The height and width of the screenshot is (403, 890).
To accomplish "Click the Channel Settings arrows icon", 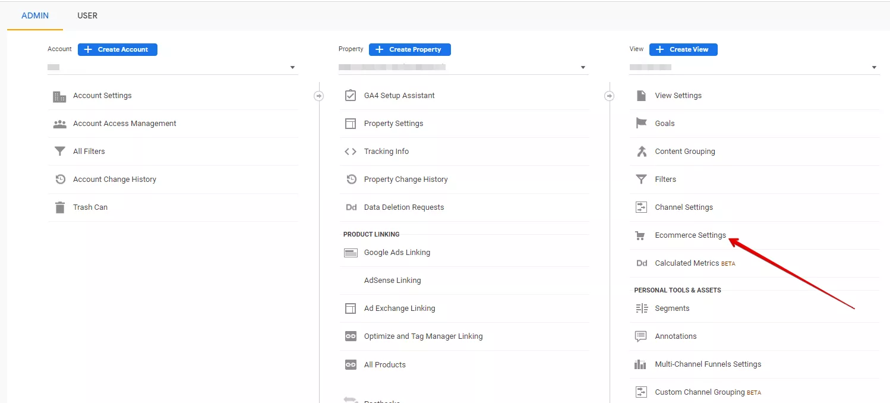I will [x=641, y=207].
